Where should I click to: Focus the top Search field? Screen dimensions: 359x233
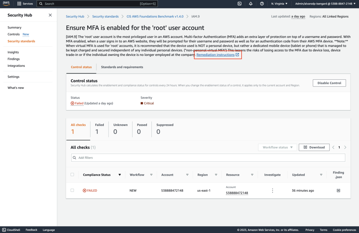click(97, 4)
